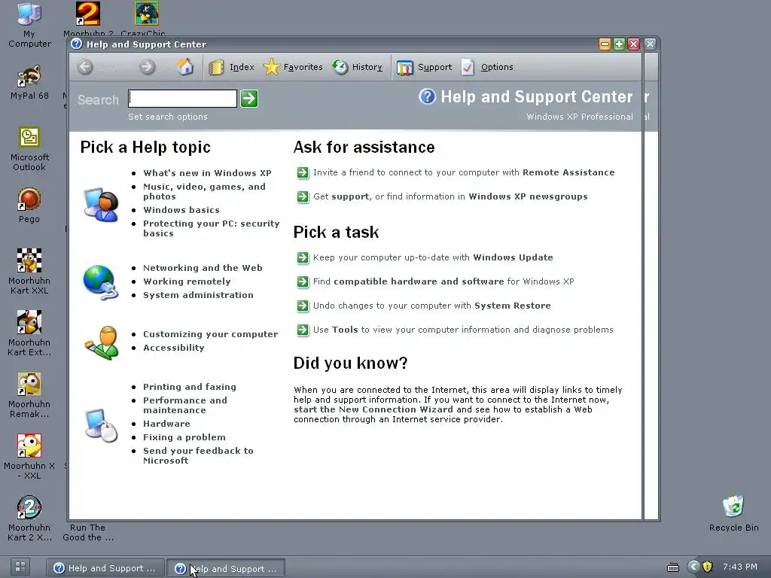The height and width of the screenshot is (578, 771).
Task: Open the Windows basics topic
Action: click(181, 210)
